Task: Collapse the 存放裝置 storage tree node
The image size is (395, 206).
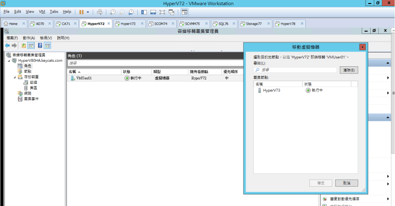Action: pos(15,77)
